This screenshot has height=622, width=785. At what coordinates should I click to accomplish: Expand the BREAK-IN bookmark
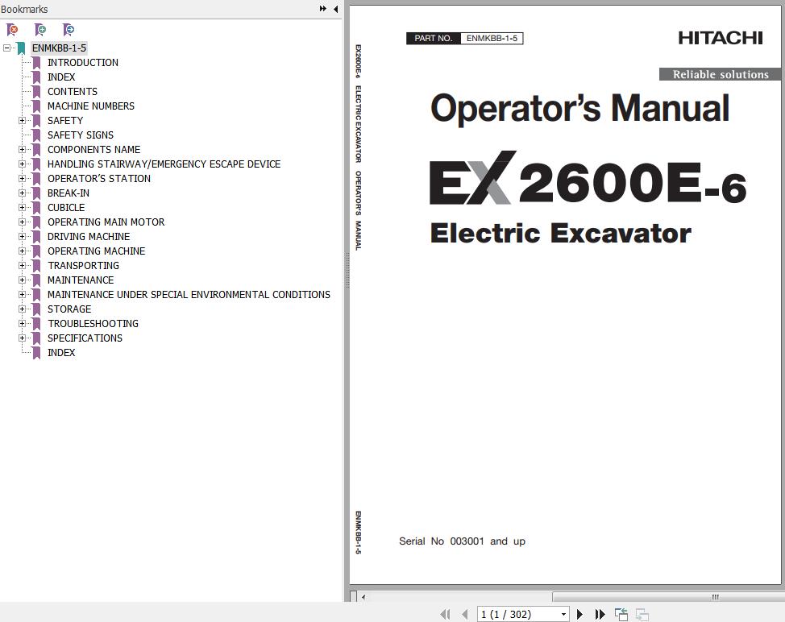[x=22, y=193]
